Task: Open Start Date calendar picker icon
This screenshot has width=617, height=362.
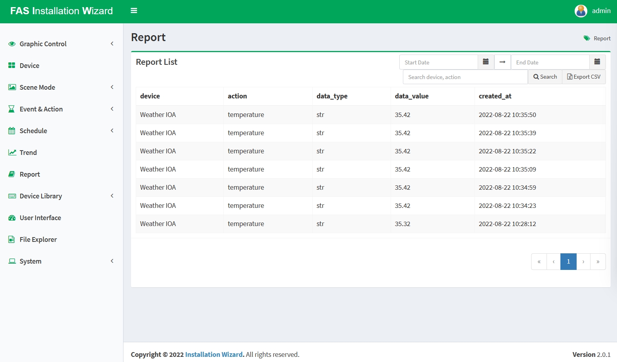Action: (x=486, y=62)
